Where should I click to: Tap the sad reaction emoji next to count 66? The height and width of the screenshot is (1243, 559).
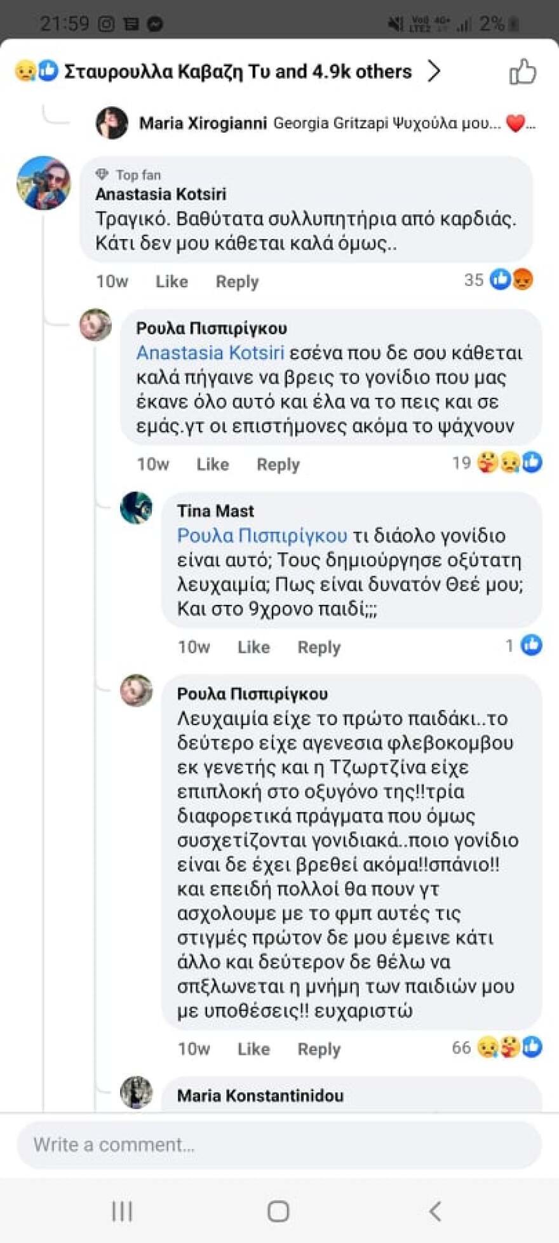pos(487,1048)
